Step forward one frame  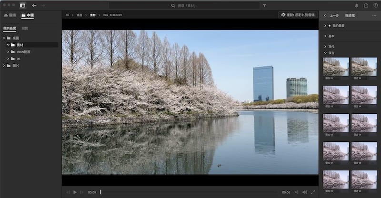click(82, 192)
